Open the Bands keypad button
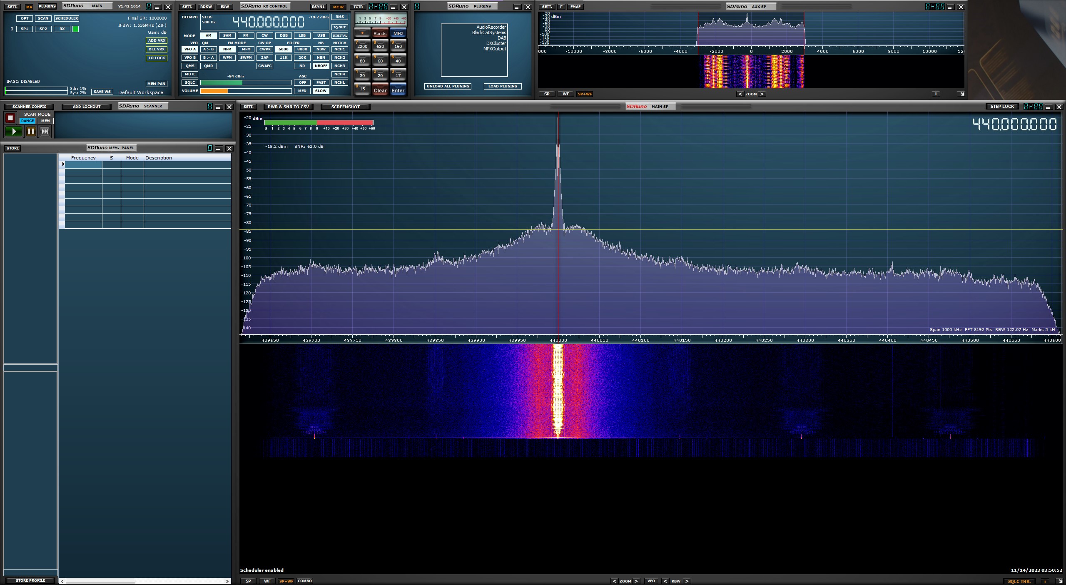This screenshot has width=1066, height=585. point(380,33)
